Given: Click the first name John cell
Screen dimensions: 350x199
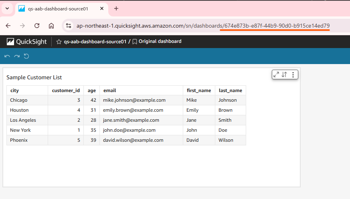Looking at the screenshot, I should point(199,130).
